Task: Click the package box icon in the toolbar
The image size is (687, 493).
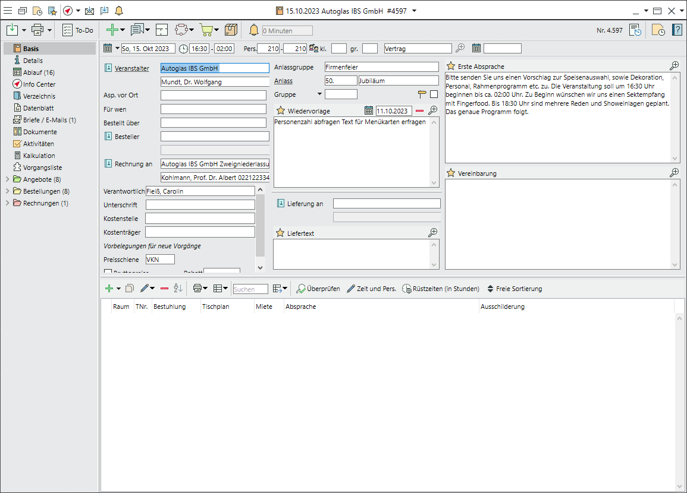Action: coord(231,30)
